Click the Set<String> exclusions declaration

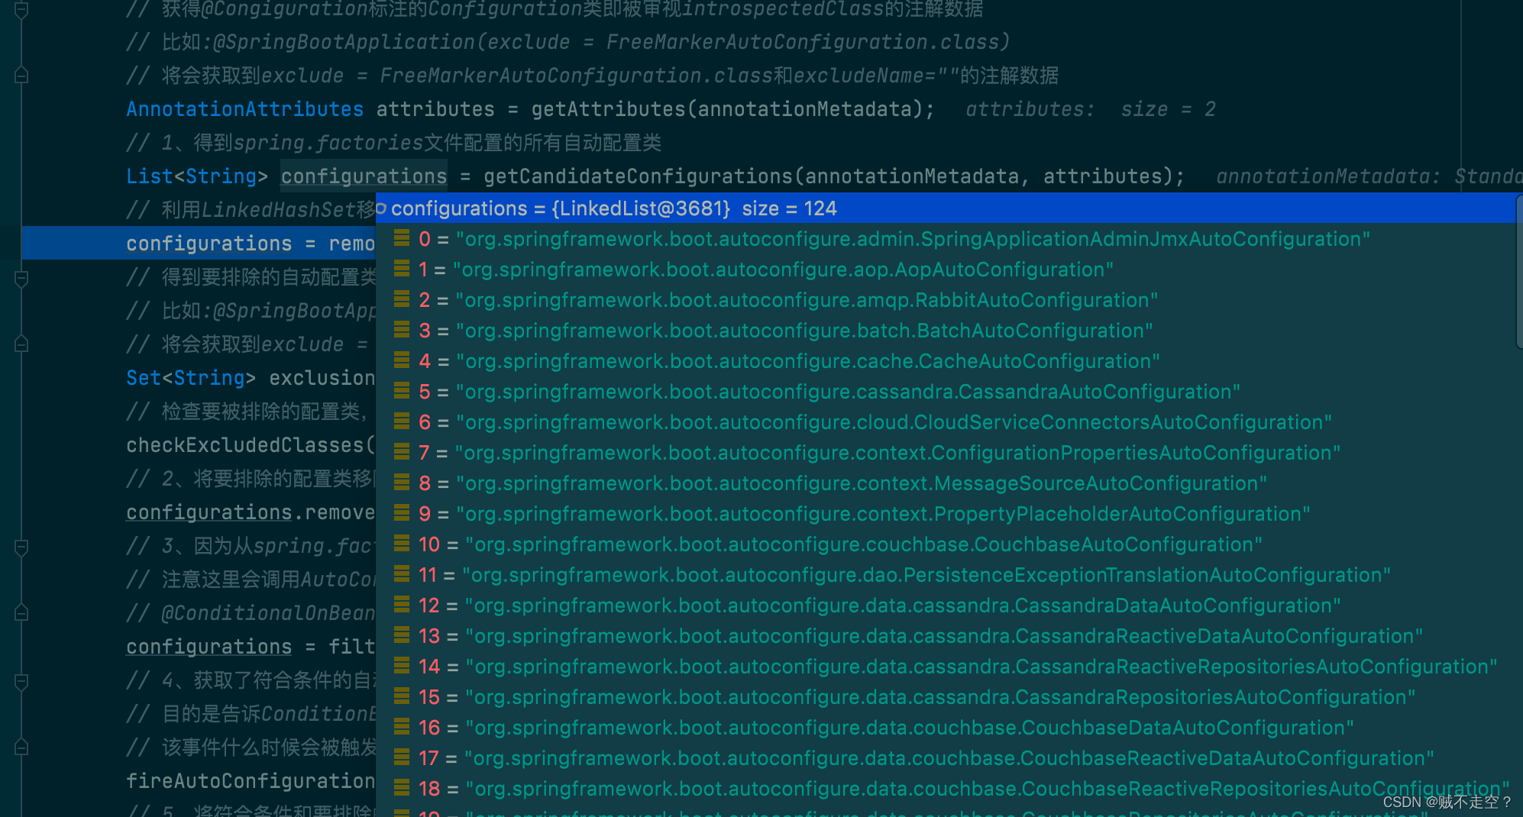(x=251, y=378)
